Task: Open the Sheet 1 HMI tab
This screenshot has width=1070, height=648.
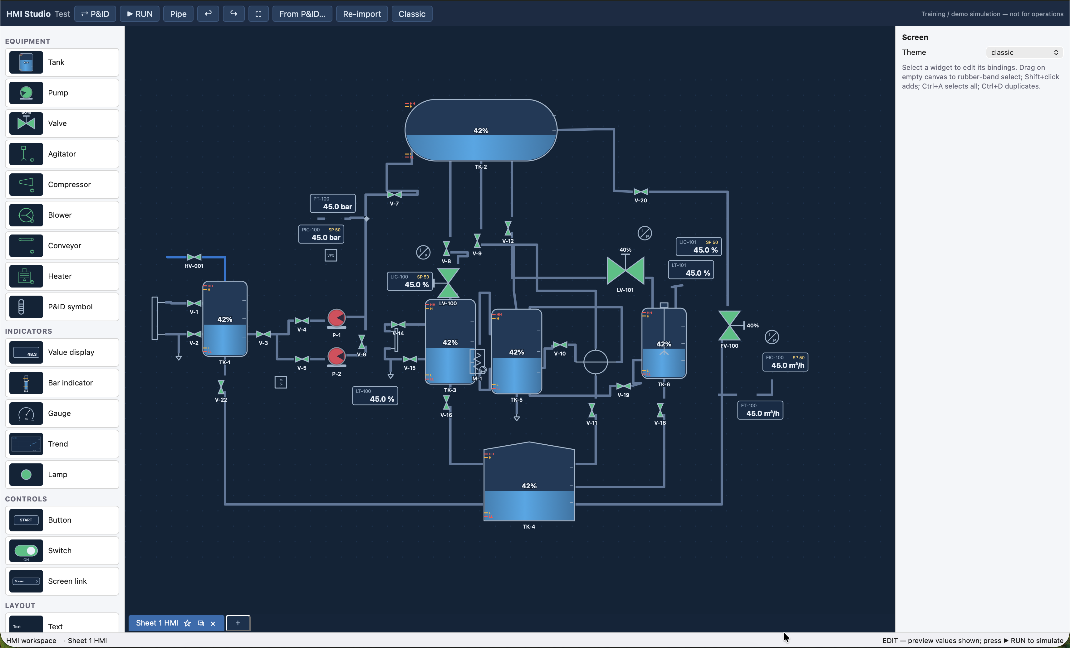Action: coord(157,623)
